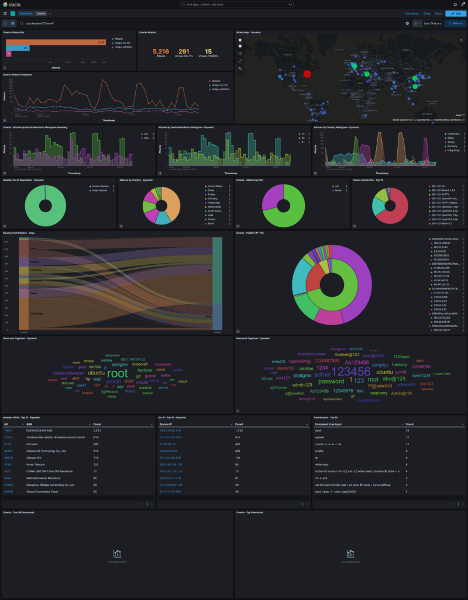Viewport: 468px width, 600px height.
Task: Toggle legend of Attacker Src IP Reputation panel
Action: pos(5,226)
